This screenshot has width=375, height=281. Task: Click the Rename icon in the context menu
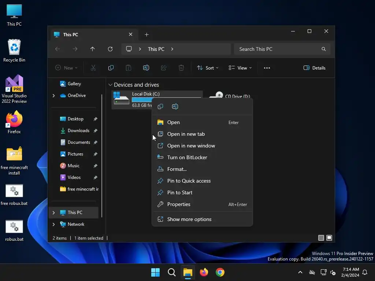pyautogui.click(x=175, y=106)
